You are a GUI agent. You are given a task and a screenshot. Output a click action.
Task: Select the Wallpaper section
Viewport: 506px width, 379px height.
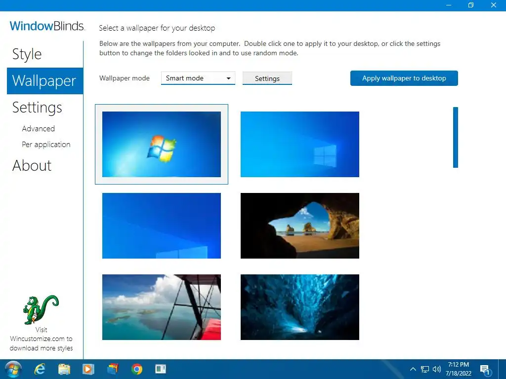pos(45,81)
